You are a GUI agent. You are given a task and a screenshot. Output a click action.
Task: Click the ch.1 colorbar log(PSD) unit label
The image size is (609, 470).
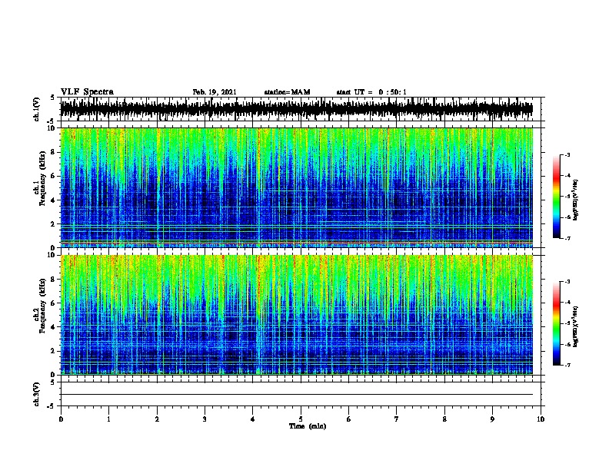click(575, 200)
